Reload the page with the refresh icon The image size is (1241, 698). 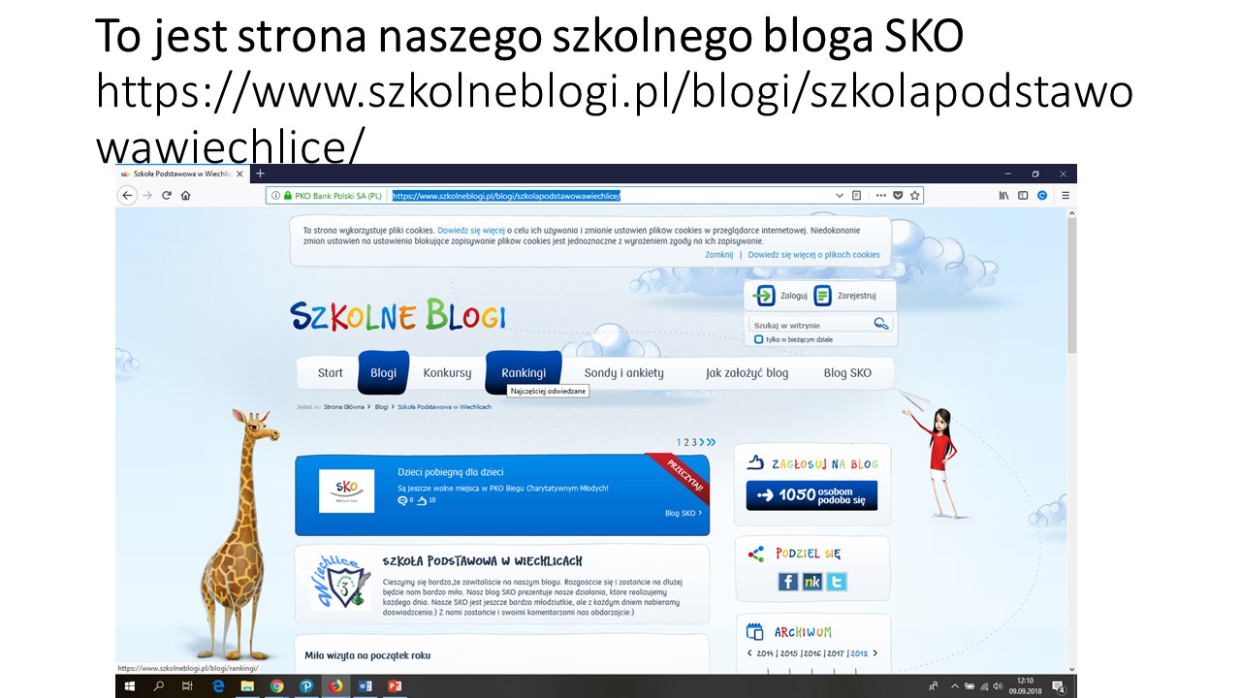[x=167, y=195]
